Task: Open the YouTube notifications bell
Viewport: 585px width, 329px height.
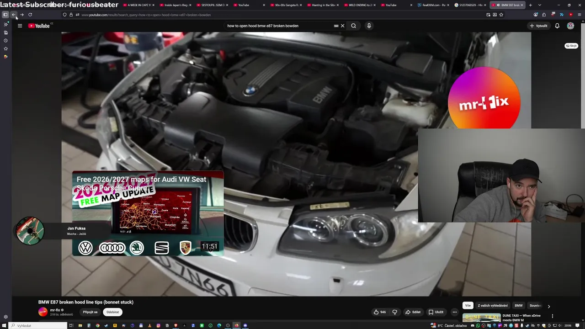Action: coord(557,26)
